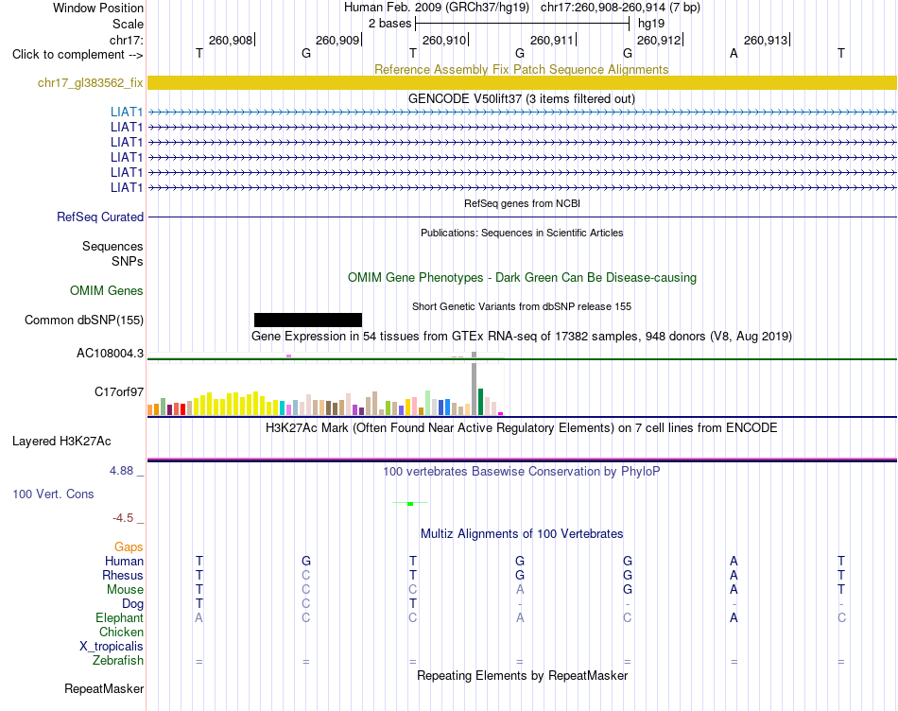Viewport: 898px width, 711px height.
Task: Click the Human row's A base
Action: tap(734, 561)
